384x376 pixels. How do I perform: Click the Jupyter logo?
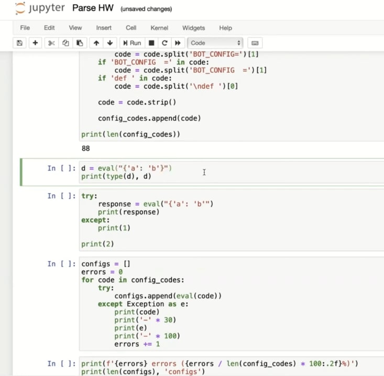[40, 8]
